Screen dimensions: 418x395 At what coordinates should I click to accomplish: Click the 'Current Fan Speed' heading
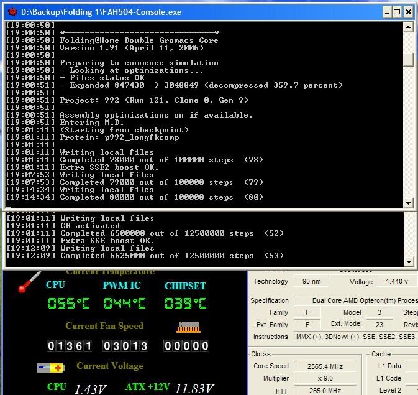pyautogui.click(x=104, y=326)
